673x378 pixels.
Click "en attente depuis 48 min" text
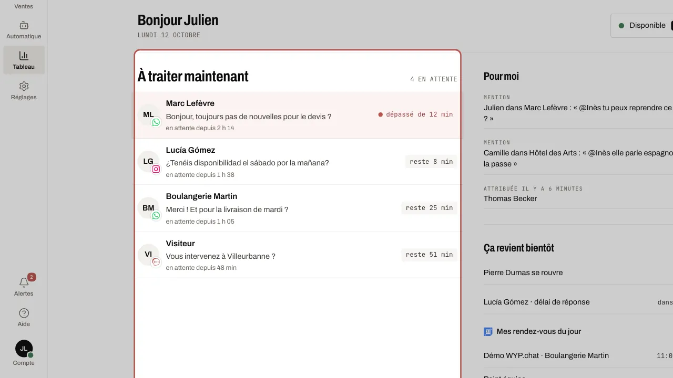pos(201,268)
